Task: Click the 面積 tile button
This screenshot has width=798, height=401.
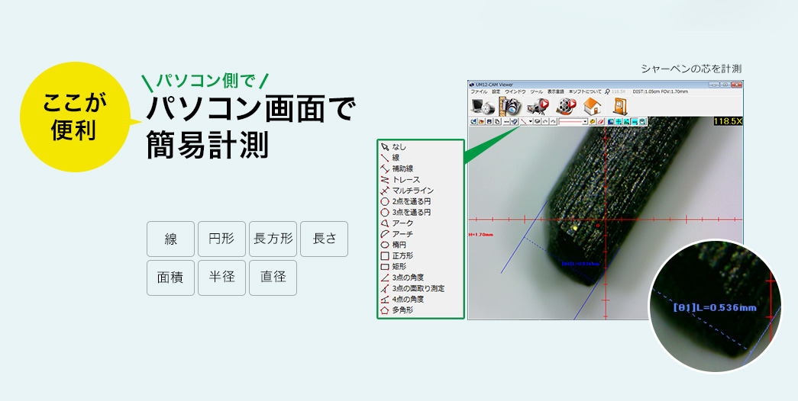Action: 170,277
